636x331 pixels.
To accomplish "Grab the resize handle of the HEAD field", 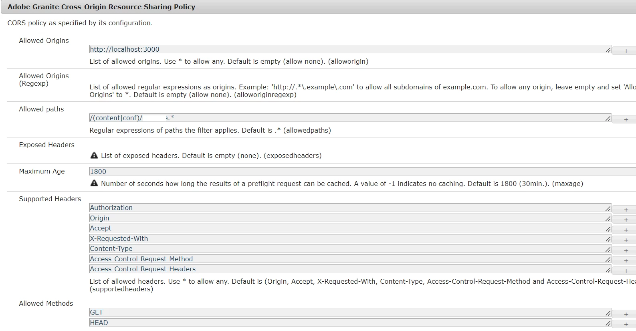I will (x=608, y=324).
